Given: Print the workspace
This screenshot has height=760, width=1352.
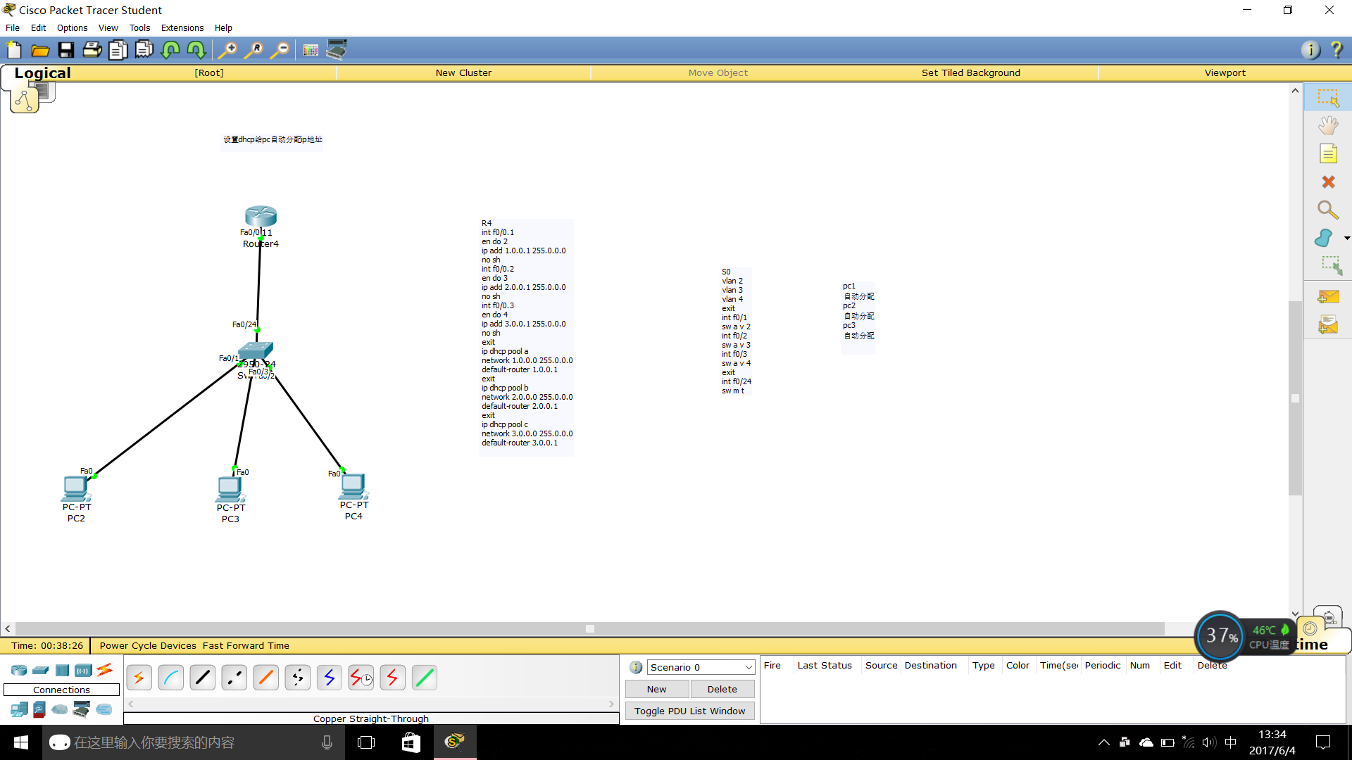Looking at the screenshot, I should coord(92,50).
